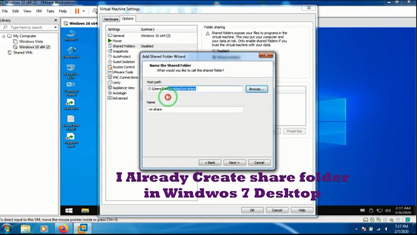Screen dimensions: 417x235
Task: Switch to the Hardware tab in VM Settings
Action: [x=111, y=19]
